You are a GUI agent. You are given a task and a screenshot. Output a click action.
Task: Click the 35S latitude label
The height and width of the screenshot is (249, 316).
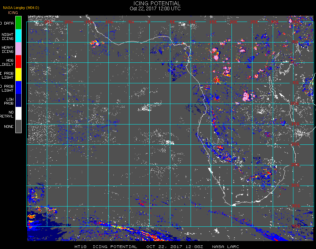click(296, 206)
